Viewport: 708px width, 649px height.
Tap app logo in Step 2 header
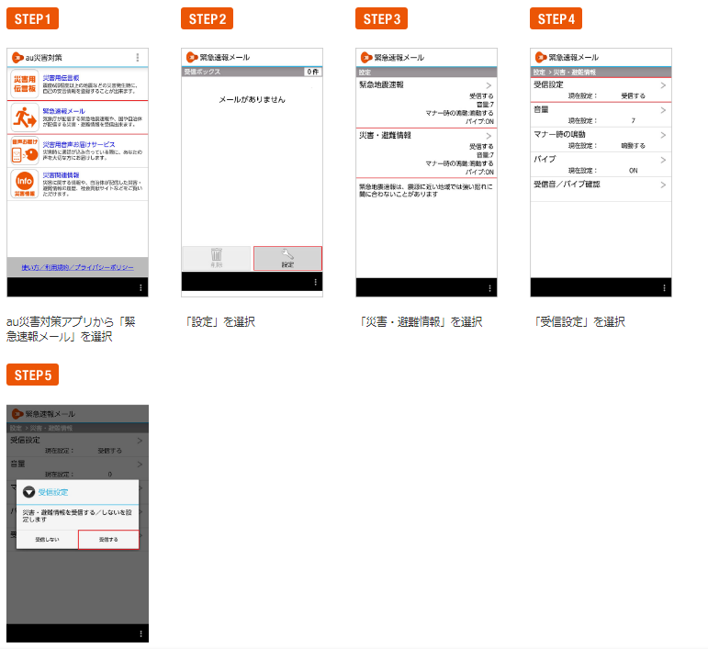(192, 57)
